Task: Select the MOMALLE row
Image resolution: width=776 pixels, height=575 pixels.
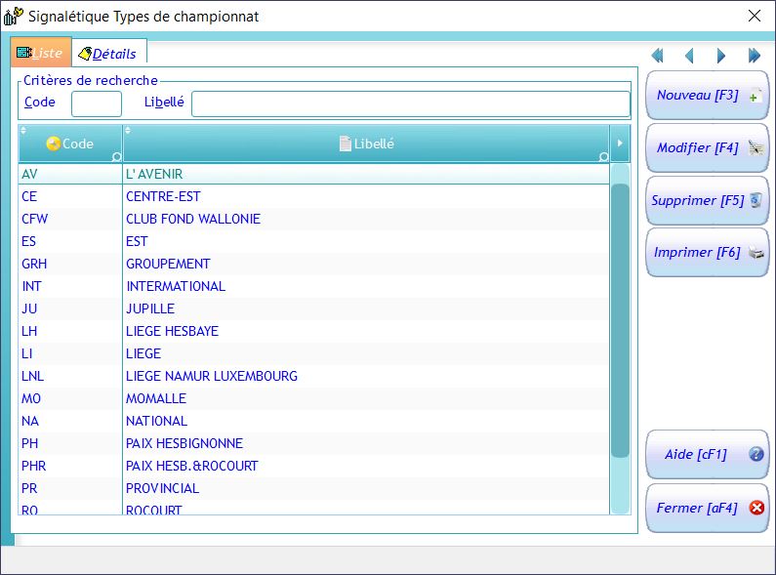Action: pyautogui.click(x=313, y=398)
